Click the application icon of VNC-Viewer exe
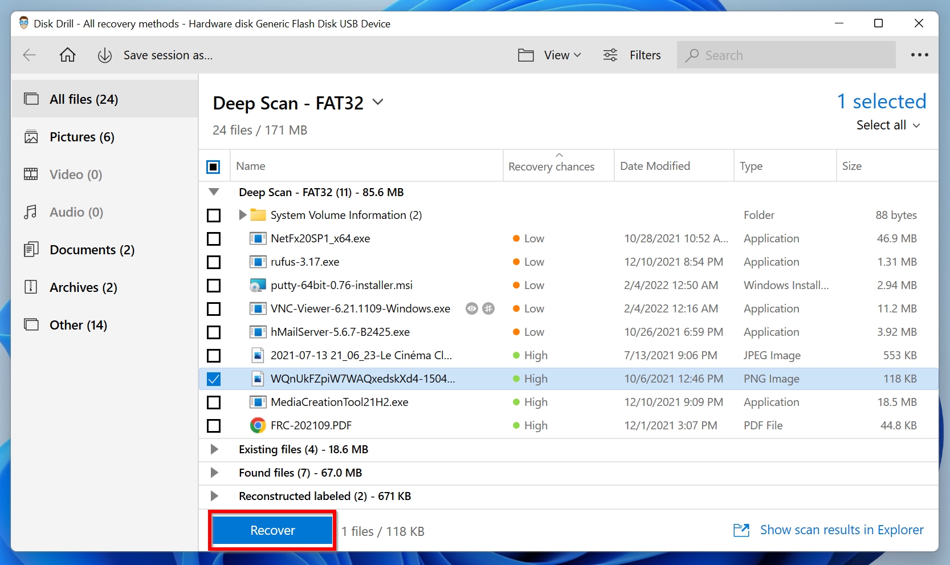The image size is (950, 565). [x=258, y=308]
